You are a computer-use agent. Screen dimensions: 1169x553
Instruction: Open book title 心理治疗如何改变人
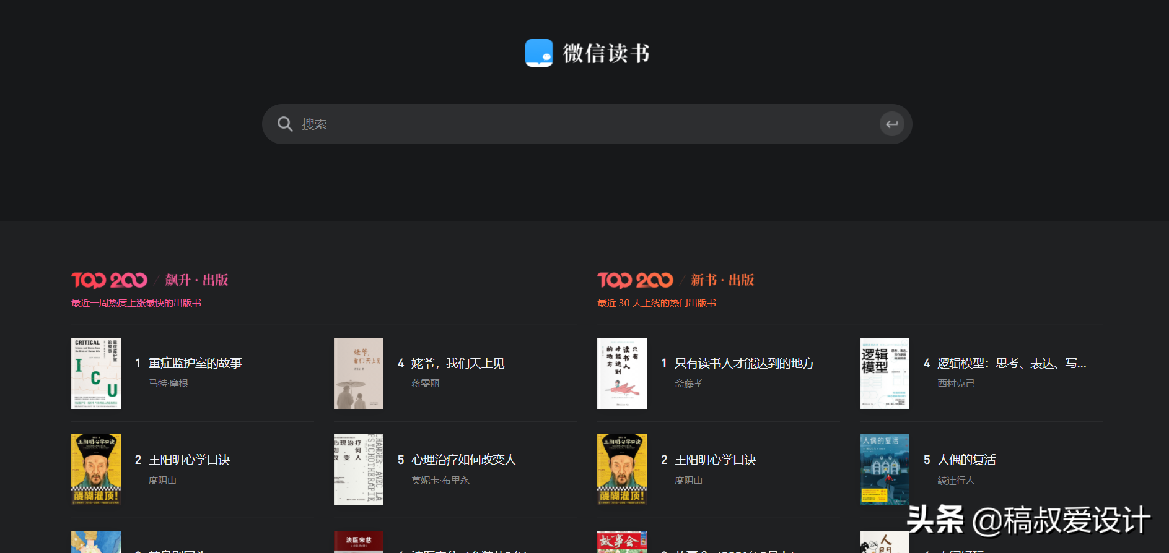tap(463, 460)
